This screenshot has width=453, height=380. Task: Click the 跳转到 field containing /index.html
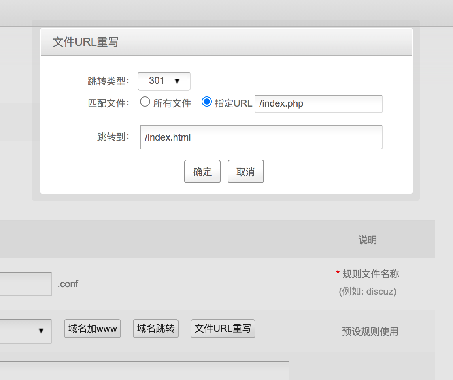(261, 137)
